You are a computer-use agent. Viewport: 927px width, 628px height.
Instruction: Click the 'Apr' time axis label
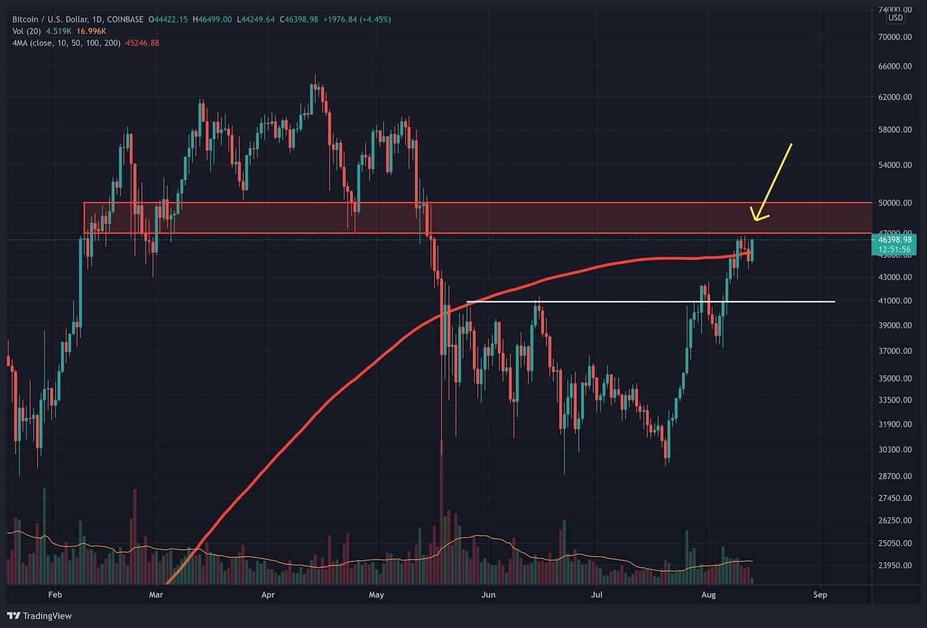(x=268, y=595)
